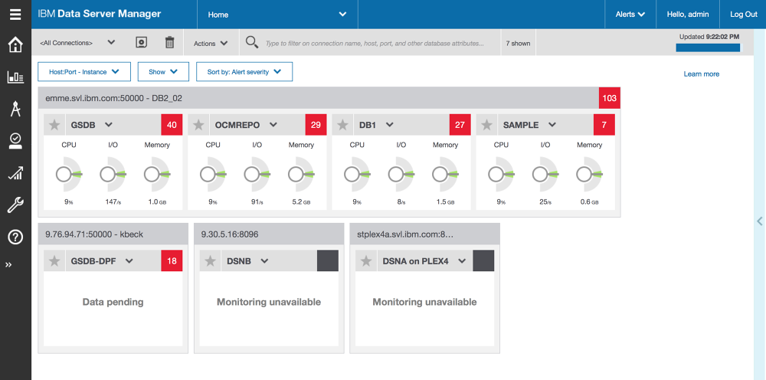
Task: Click the SAMPLE Memory gauge
Action: click(x=589, y=175)
